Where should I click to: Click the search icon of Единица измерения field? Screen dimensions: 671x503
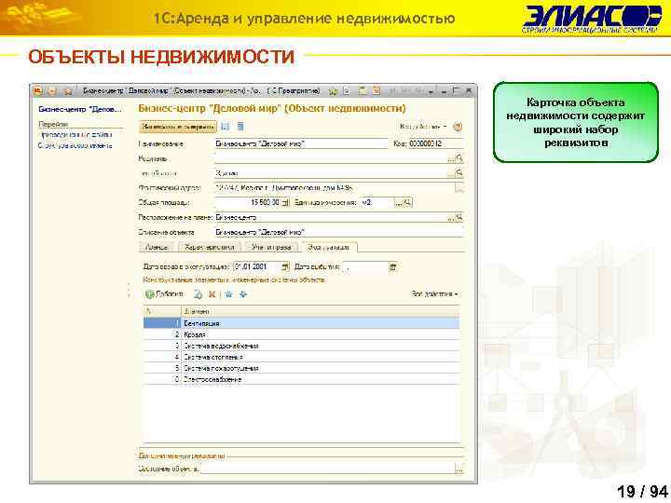[408, 202]
